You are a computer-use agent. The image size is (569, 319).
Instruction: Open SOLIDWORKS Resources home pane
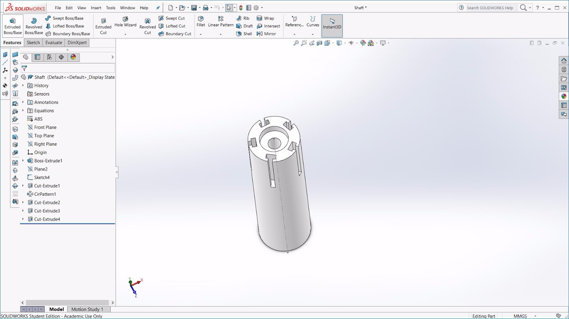[564, 61]
